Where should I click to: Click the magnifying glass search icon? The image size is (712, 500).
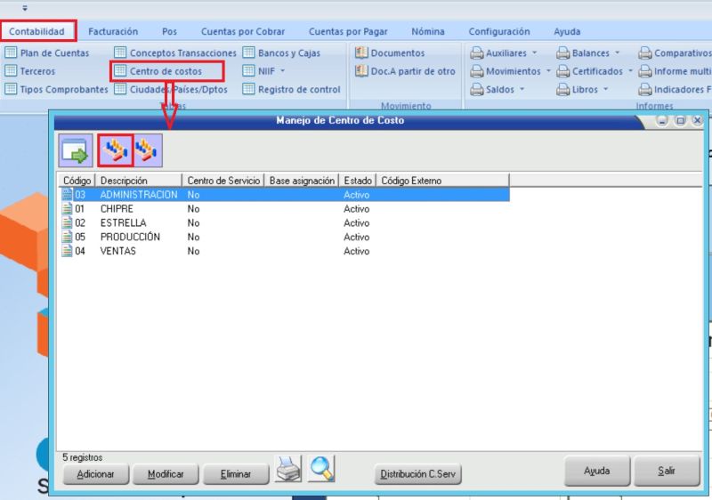(x=320, y=467)
